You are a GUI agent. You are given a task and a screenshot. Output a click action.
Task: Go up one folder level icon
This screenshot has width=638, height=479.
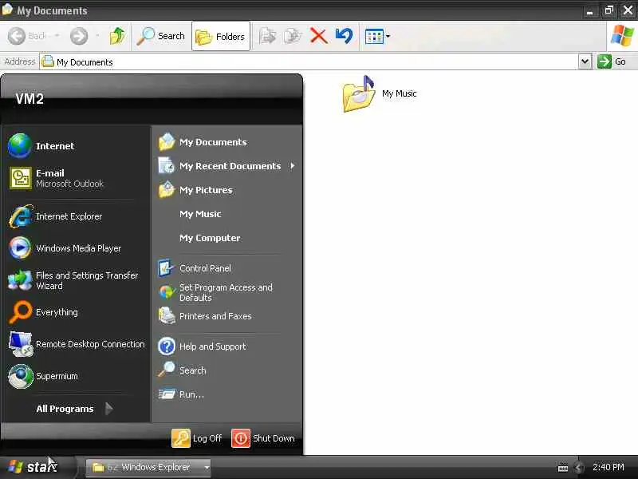pyautogui.click(x=117, y=36)
